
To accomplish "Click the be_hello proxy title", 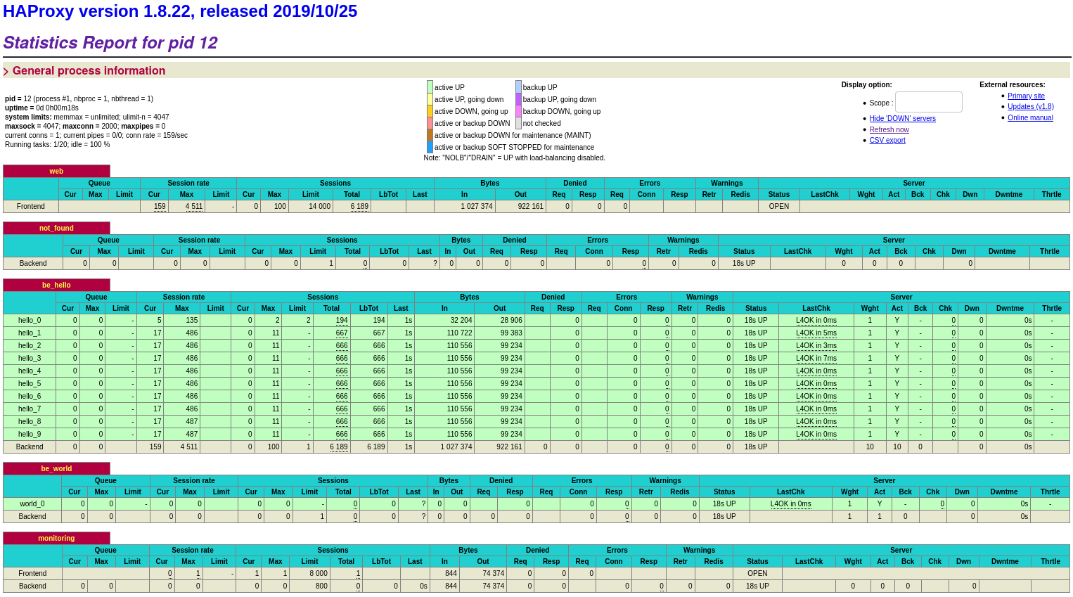I will click(x=56, y=285).
